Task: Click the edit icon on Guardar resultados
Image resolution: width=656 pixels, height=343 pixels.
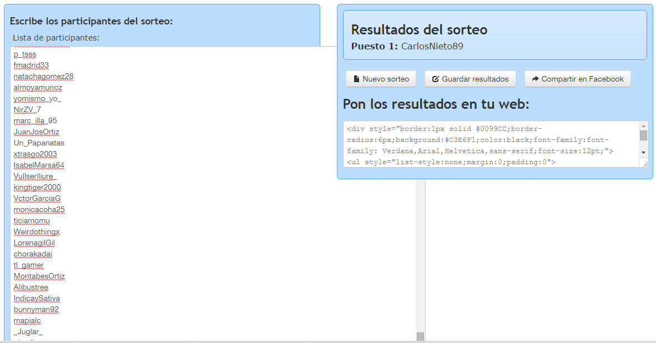Action: (x=435, y=79)
